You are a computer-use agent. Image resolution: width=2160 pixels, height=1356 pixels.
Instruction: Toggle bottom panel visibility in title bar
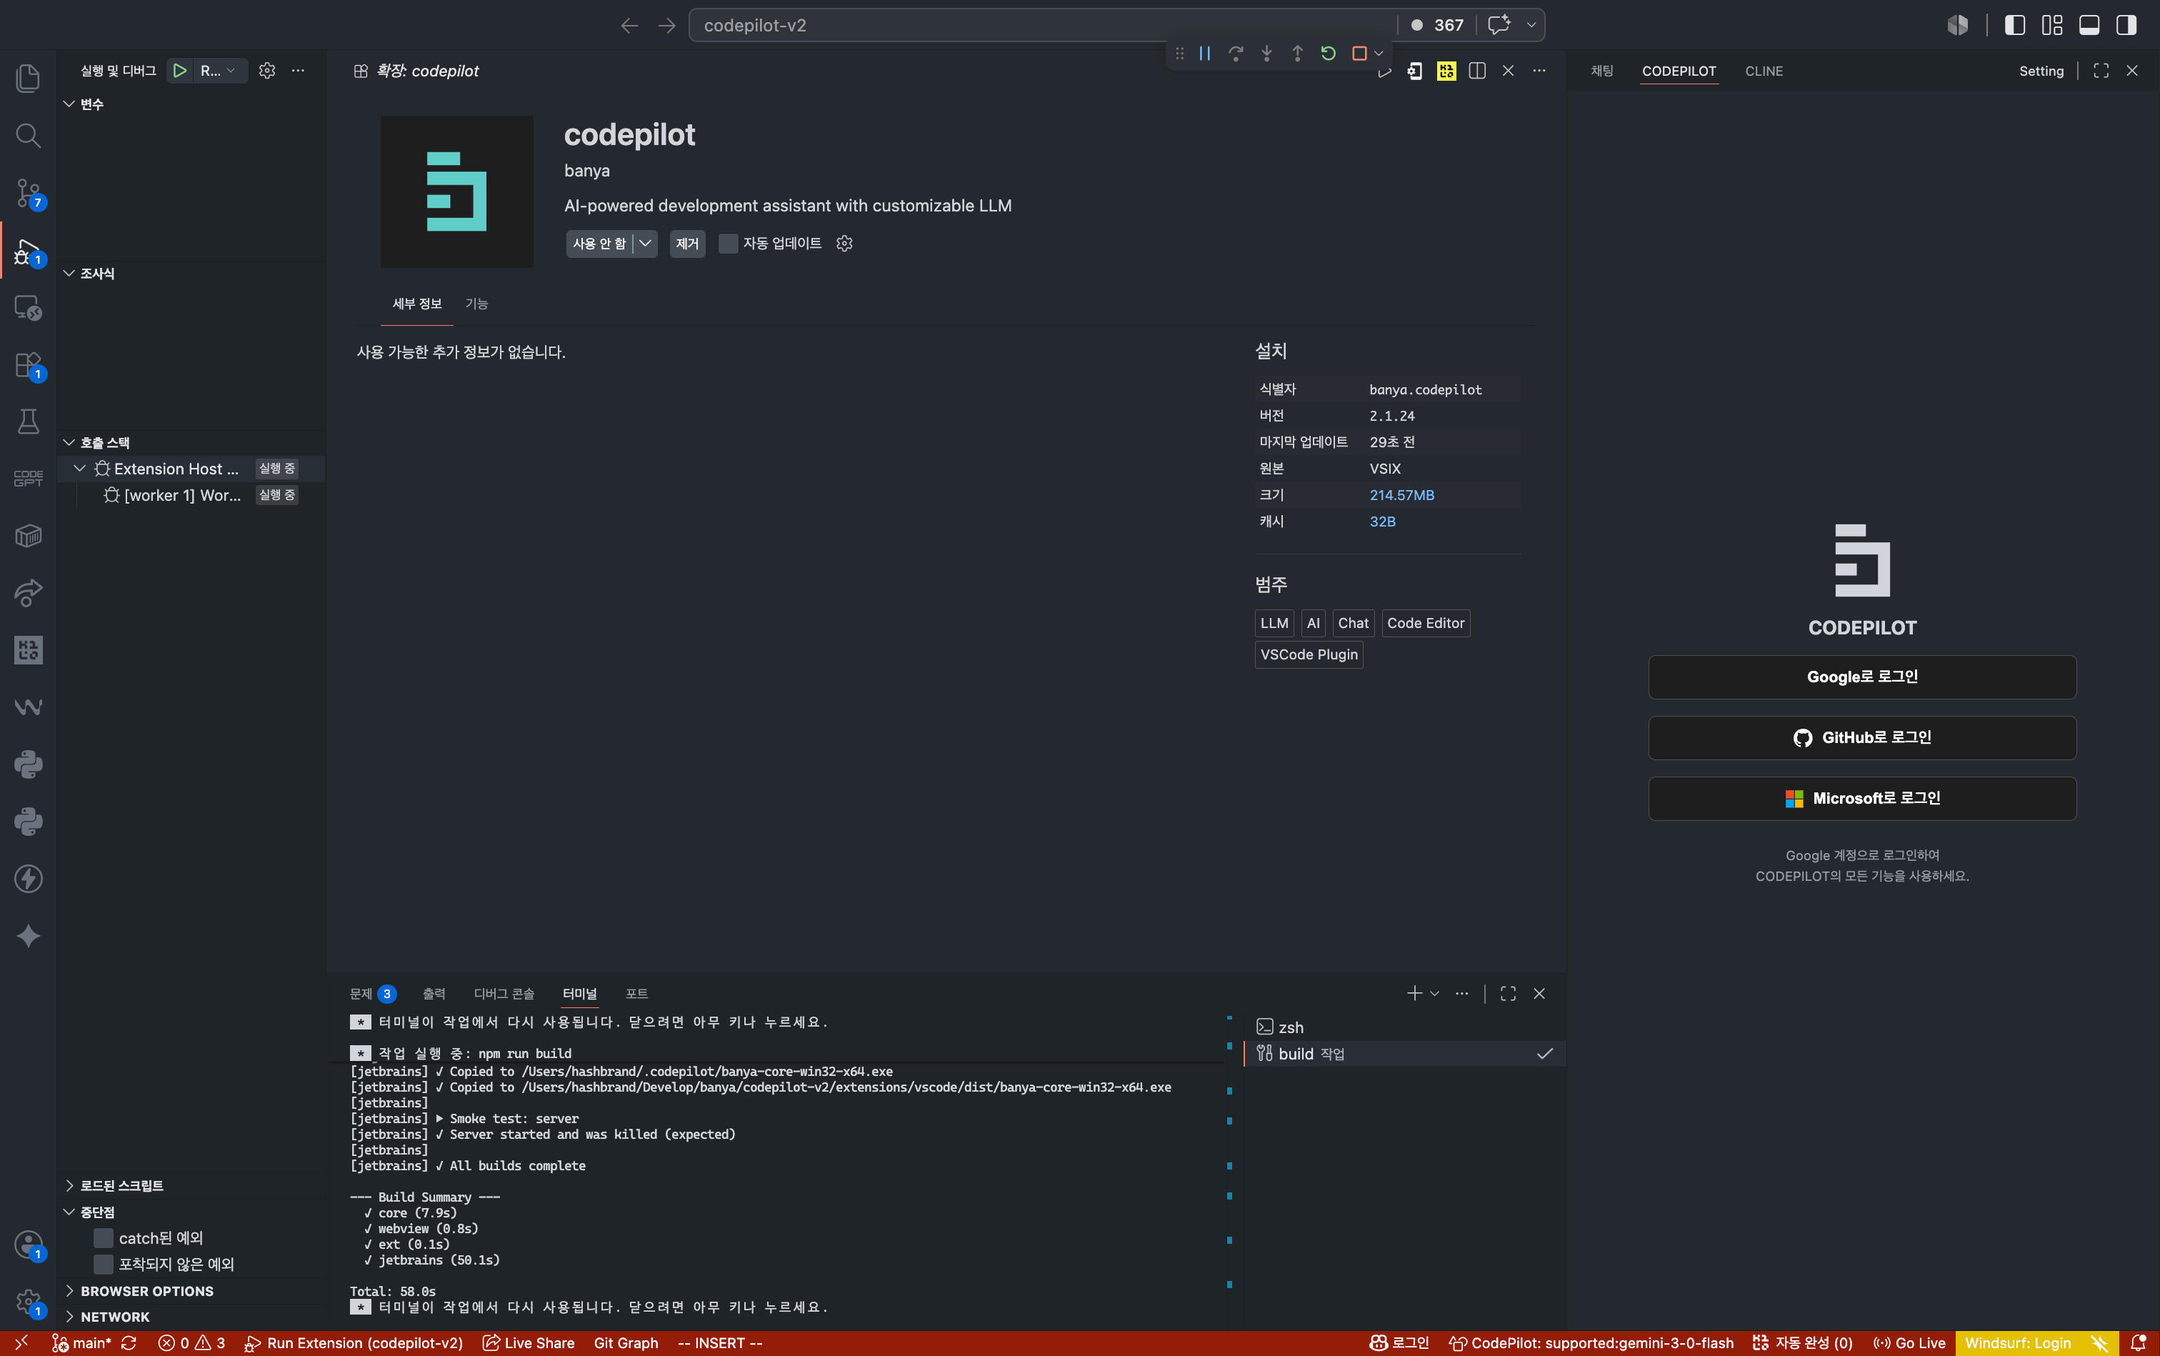(2089, 25)
